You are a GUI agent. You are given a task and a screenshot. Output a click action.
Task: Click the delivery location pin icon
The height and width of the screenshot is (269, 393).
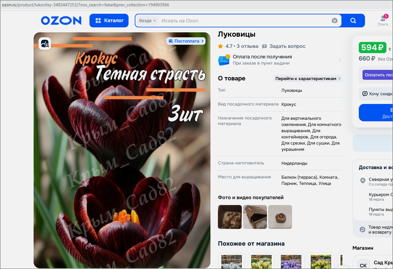point(363,181)
